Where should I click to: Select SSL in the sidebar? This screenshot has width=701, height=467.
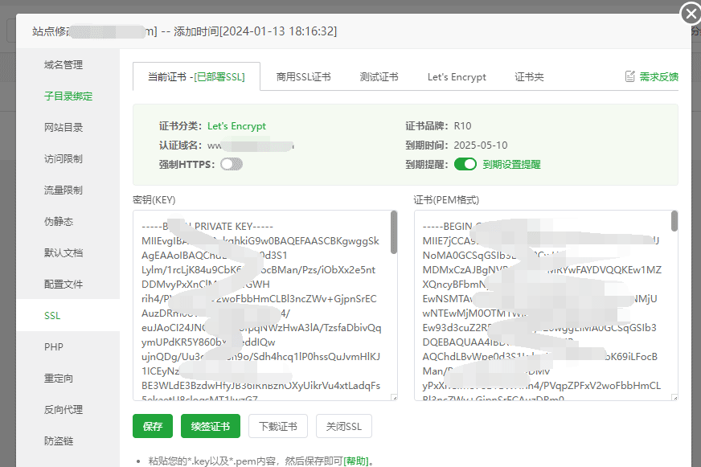52,316
